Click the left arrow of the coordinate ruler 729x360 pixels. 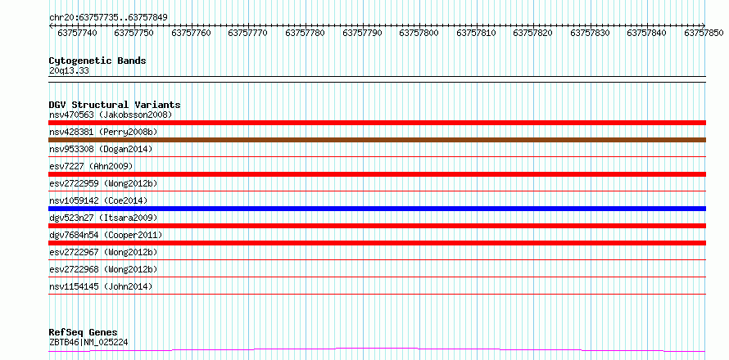51,25
